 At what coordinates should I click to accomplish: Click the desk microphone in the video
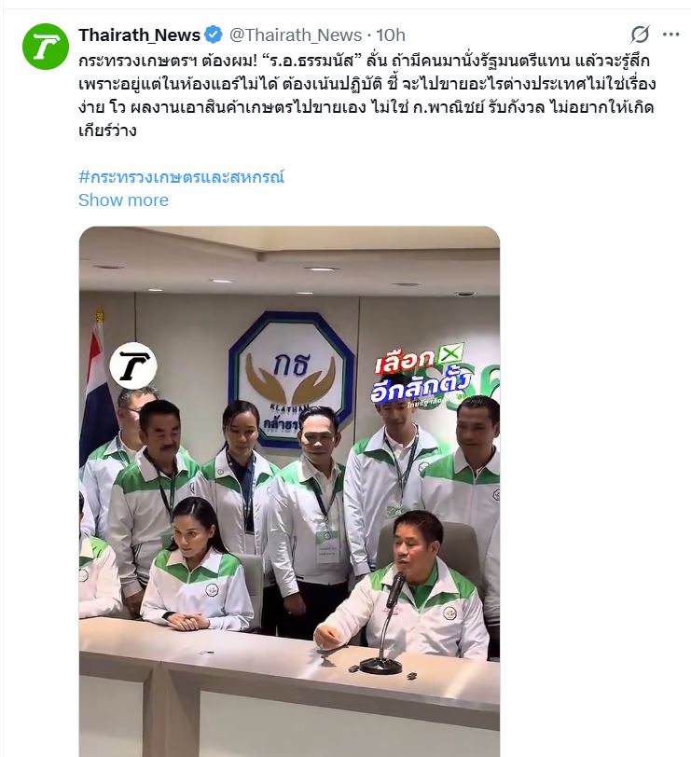click(385, 624)
